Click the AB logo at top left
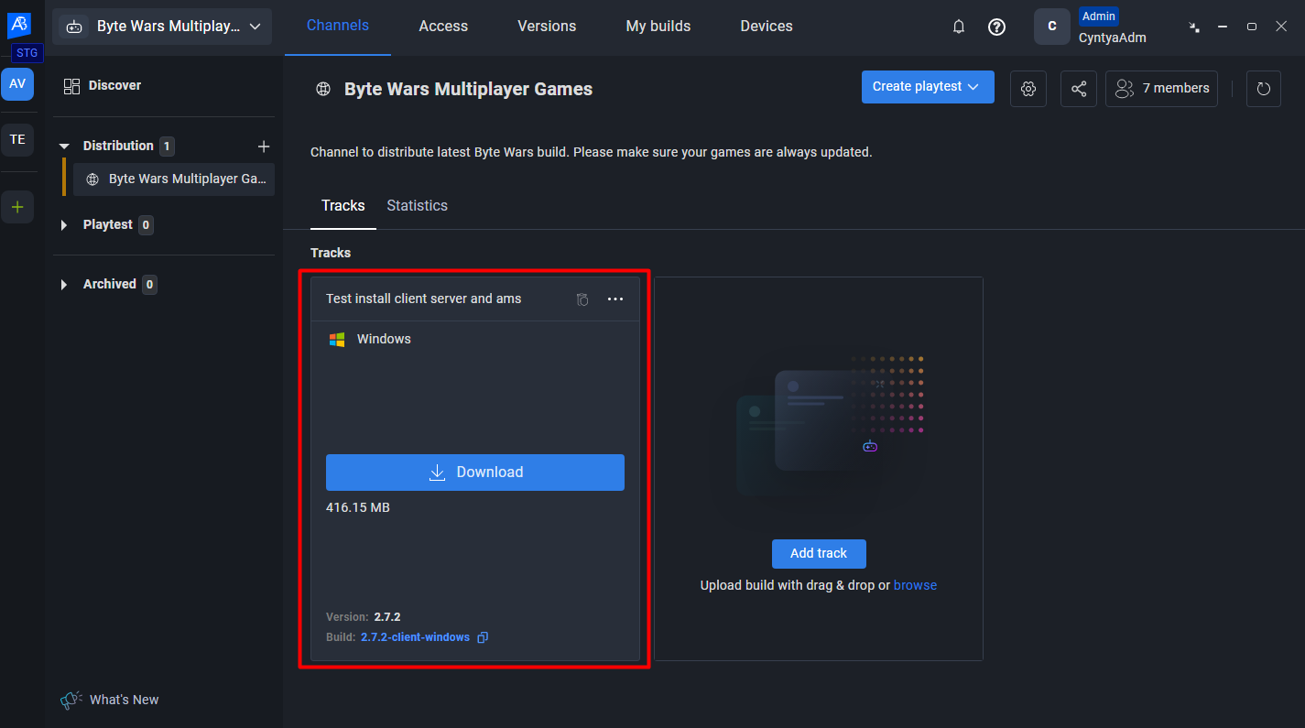Screen dimensions: 1305x728 click(19, 26)
